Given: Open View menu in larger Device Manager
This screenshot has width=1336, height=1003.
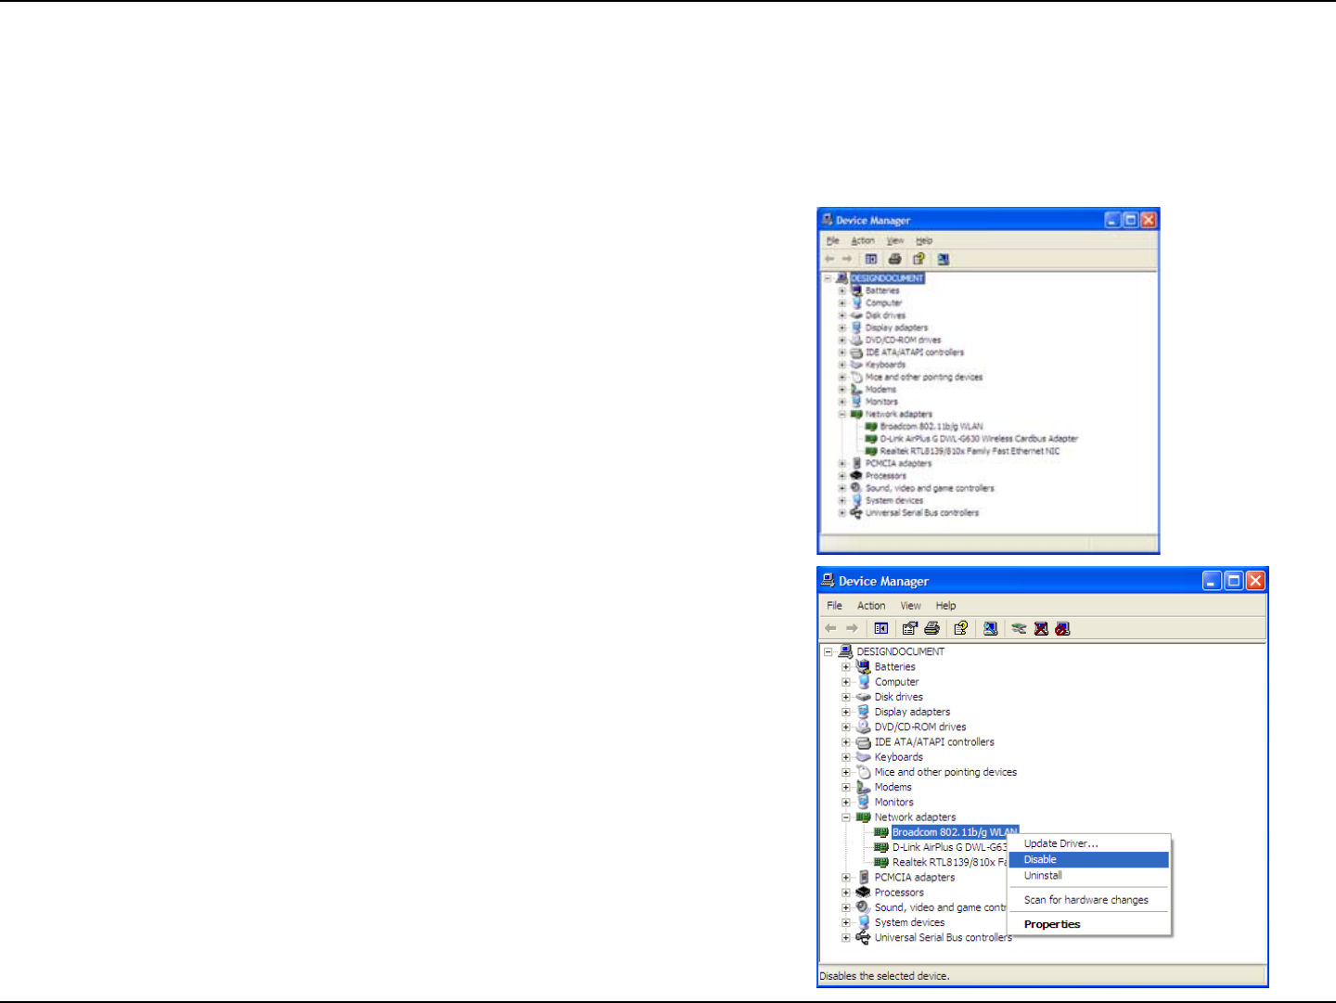Looking at the screenshot, I should coord(911,605).
